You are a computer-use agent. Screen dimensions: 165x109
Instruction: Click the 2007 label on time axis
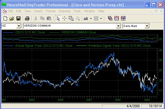click(x=89, y=100)
